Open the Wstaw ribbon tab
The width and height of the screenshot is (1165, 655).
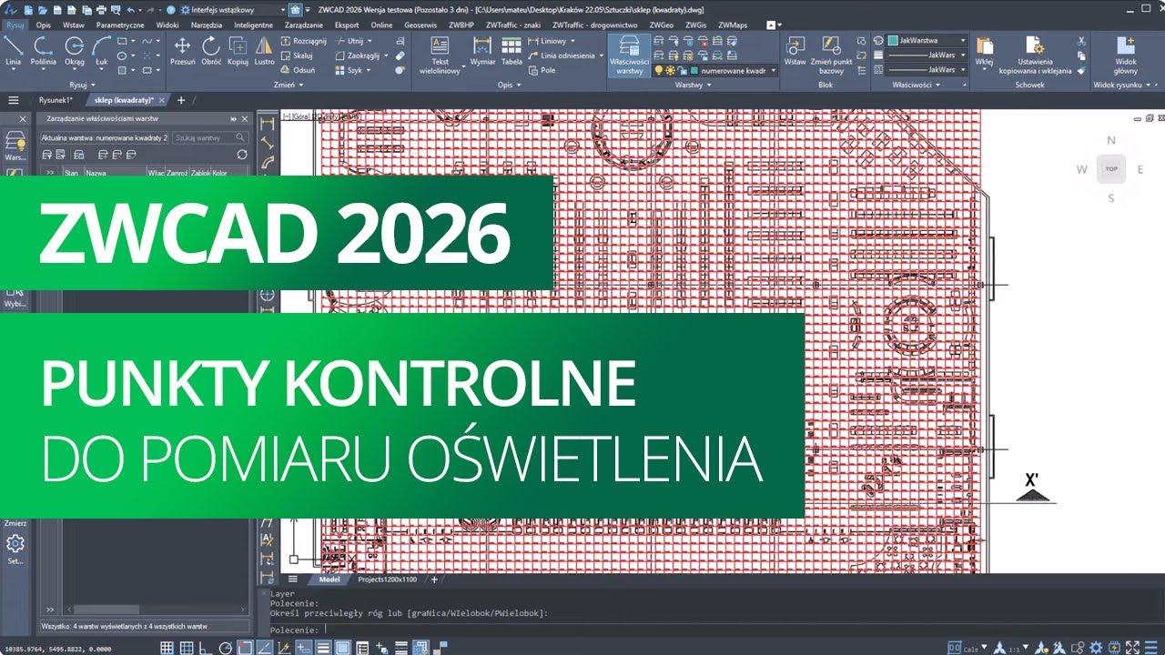[74, 25]
